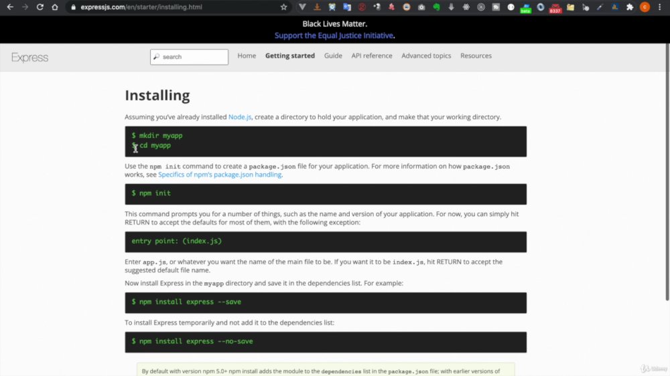Open the Home nav item
Image resolution: width=670 pixels, height=376 pixels.
point(247,56)
